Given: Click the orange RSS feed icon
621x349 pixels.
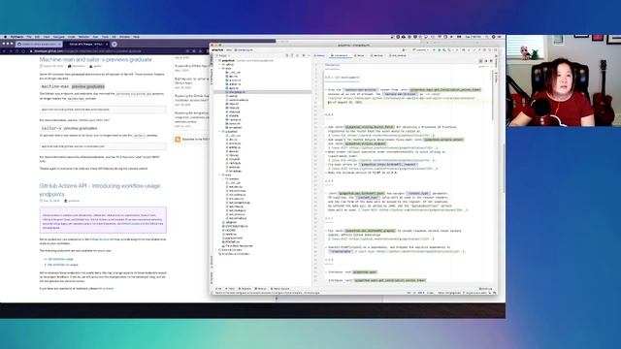Looking at the screenshot, I should [178, 140].
